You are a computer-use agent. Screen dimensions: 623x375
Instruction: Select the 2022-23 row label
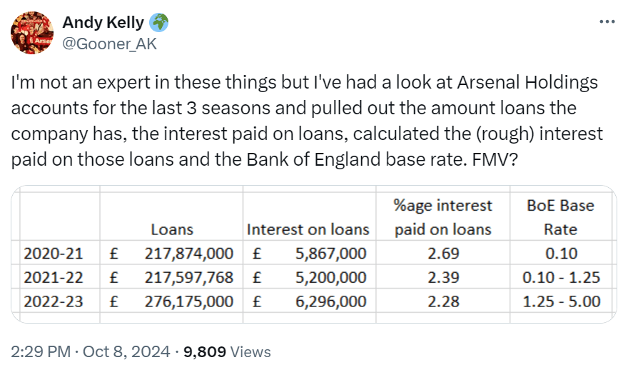coord(54,301)
